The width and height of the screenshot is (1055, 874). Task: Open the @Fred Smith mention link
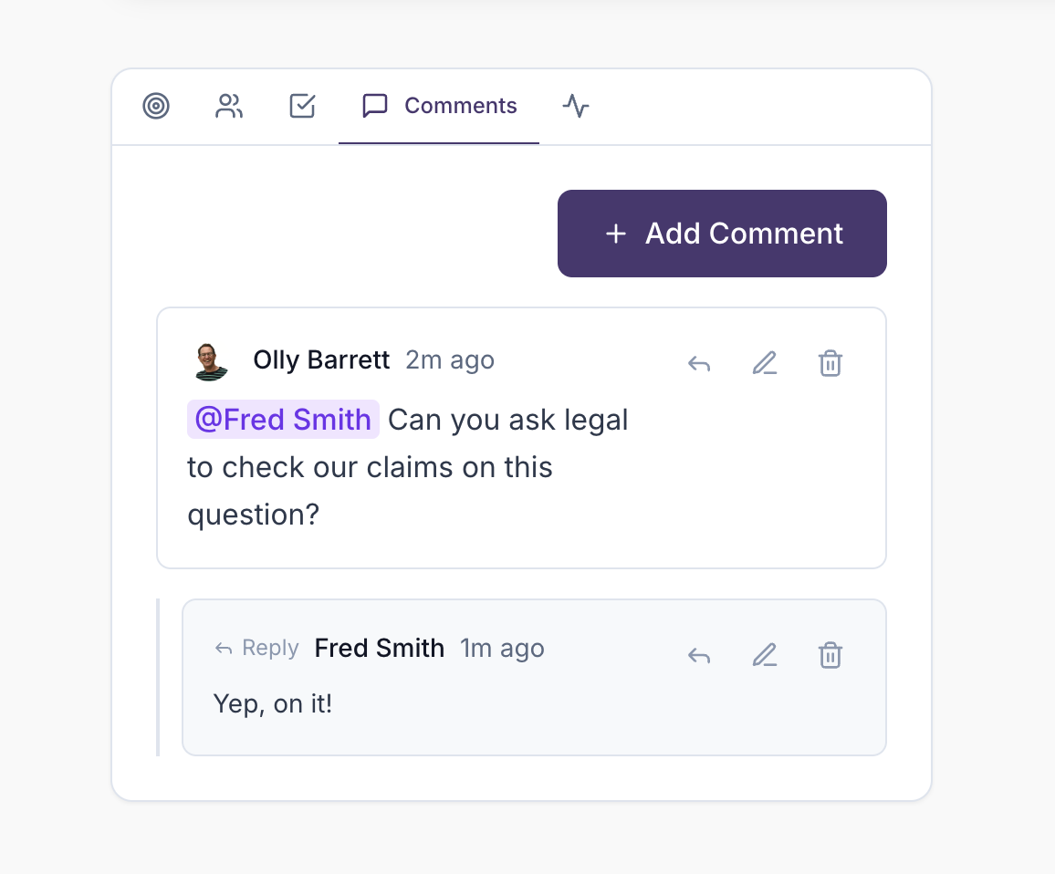click(283, 419)
